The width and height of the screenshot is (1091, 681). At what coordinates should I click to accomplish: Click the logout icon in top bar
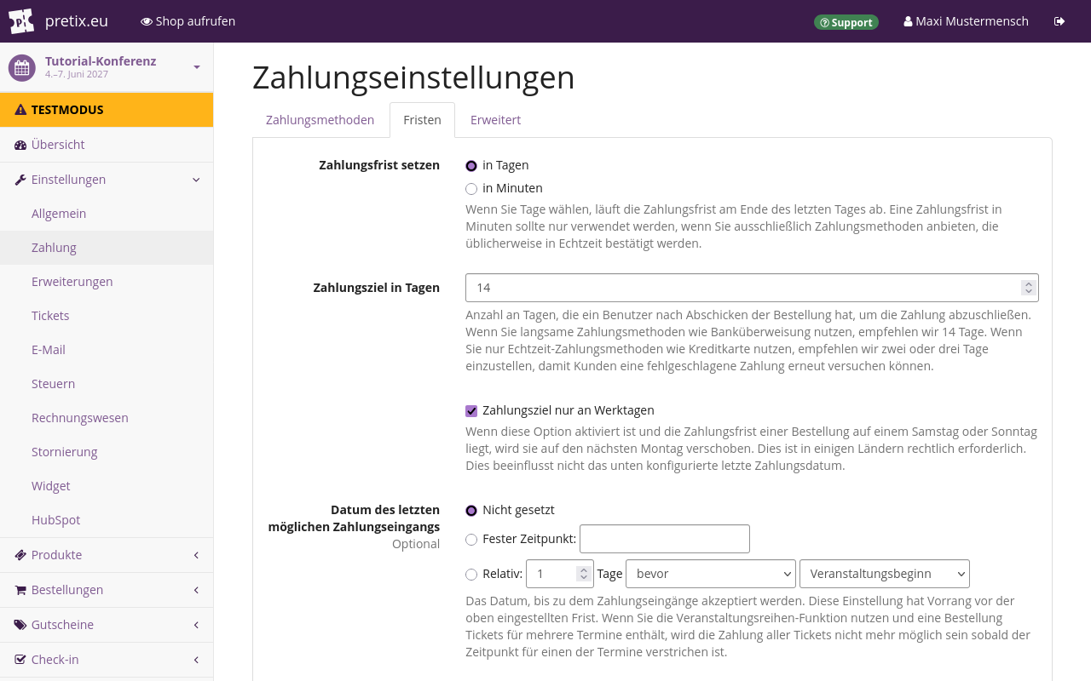coord(1059,21)
